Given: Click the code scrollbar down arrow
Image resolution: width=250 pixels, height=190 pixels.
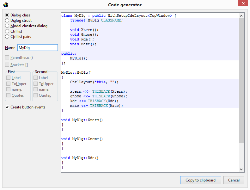Looking at the screenshot, I should point(241,169).
